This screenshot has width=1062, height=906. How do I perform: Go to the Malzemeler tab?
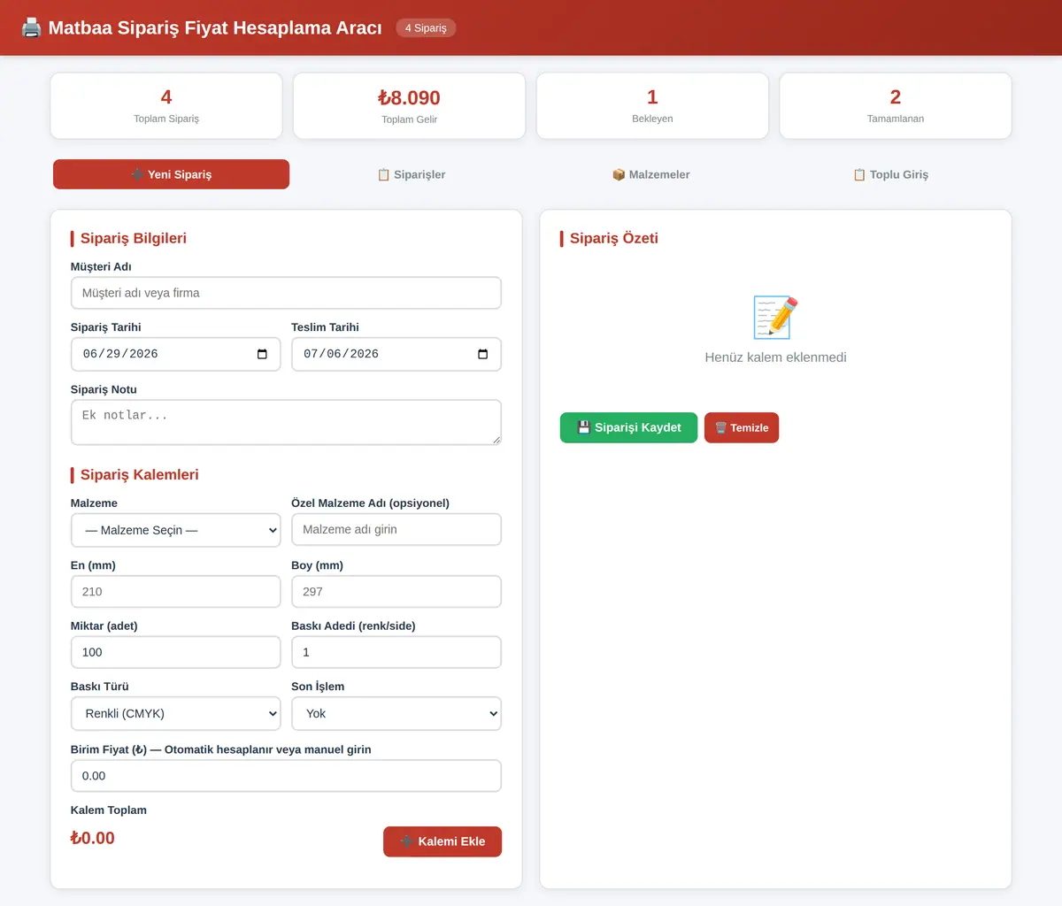click(650, 174)
